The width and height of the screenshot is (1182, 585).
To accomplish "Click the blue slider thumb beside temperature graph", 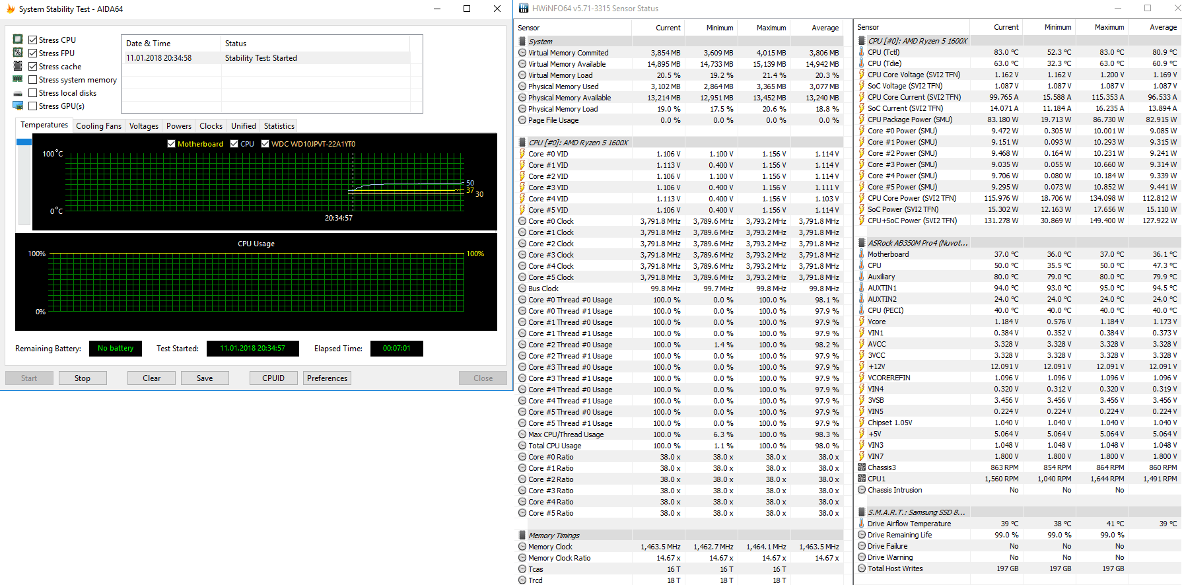I will tap(24, 142).
